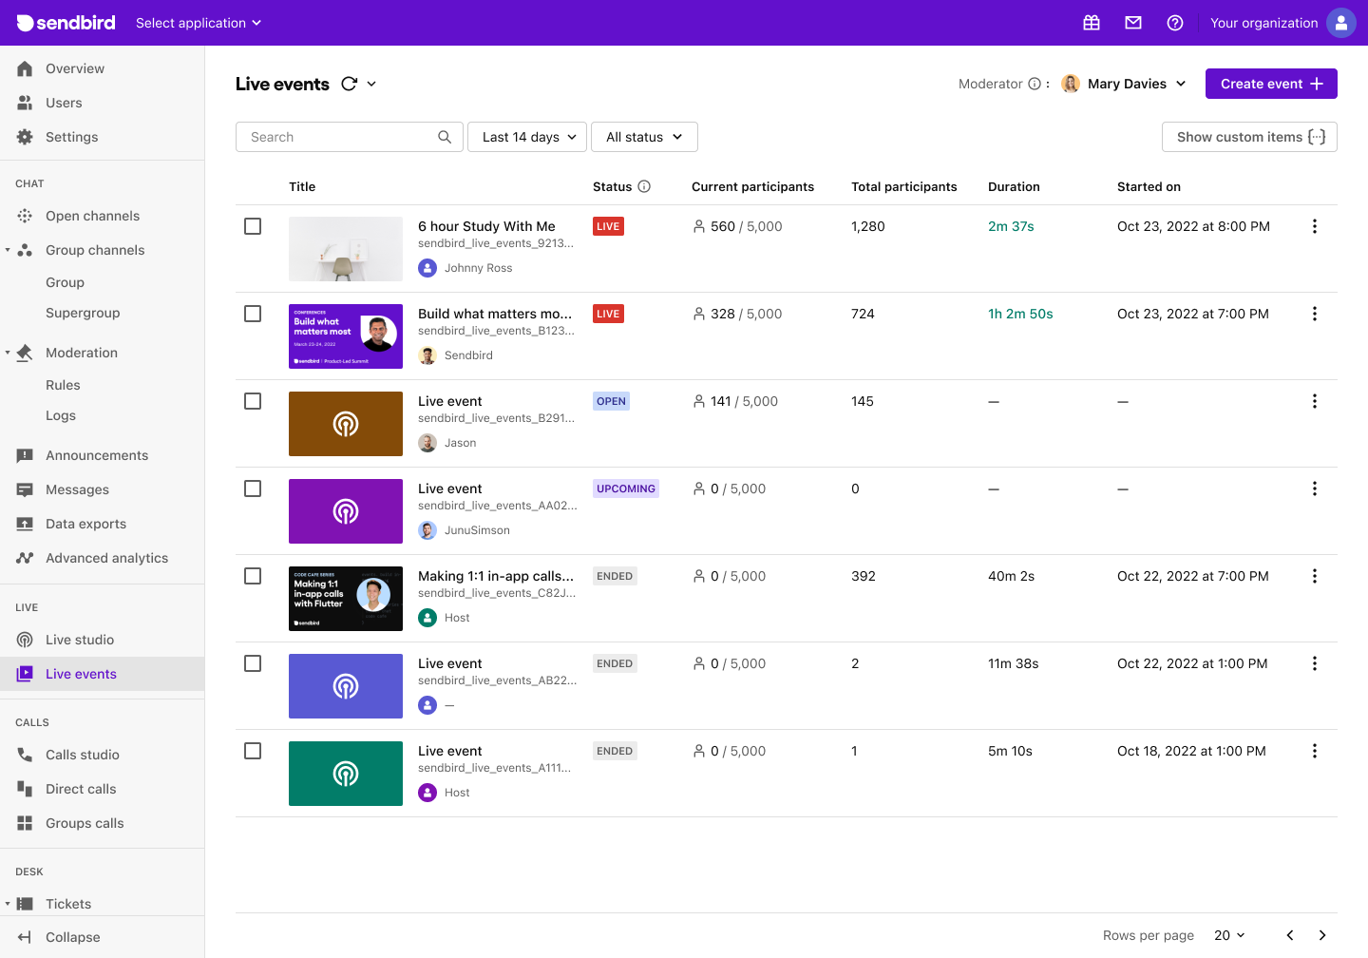Click host name Johnny Ross
The width and height of the screenshot is (1368, 958).
[478, 268]
